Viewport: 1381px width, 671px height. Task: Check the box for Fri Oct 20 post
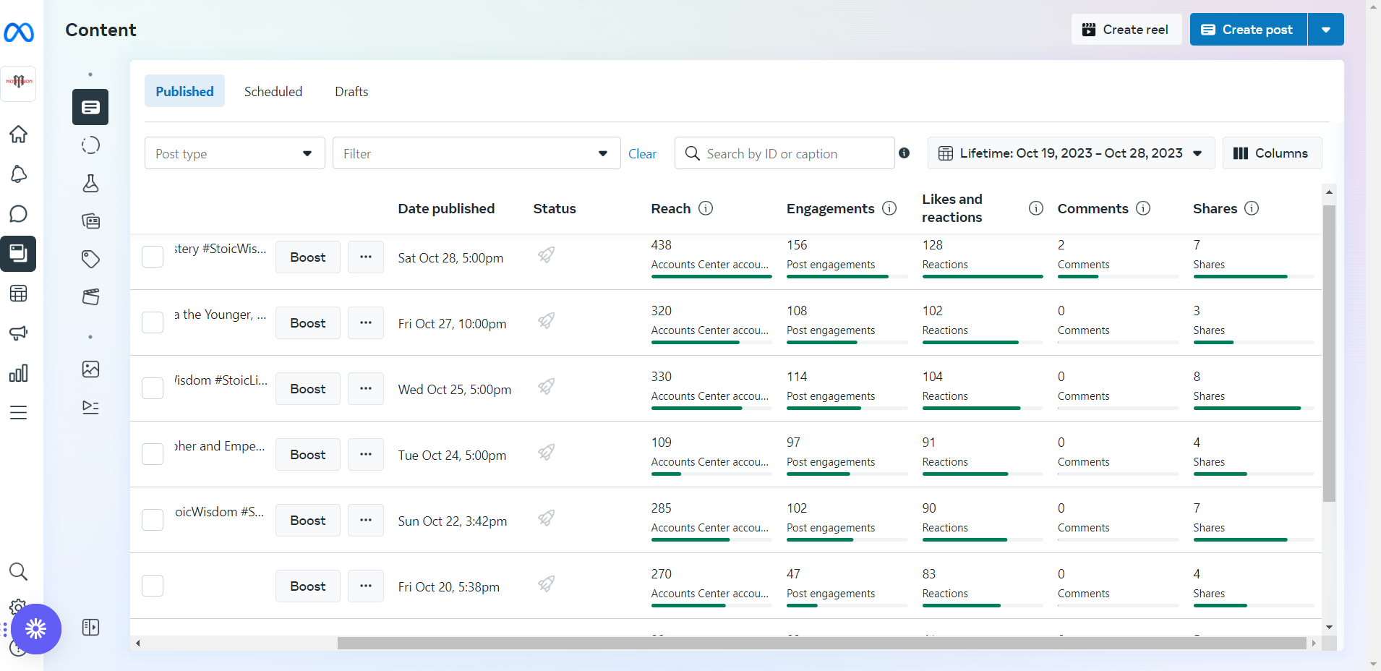pyautogui.click(x=153, y=586)
